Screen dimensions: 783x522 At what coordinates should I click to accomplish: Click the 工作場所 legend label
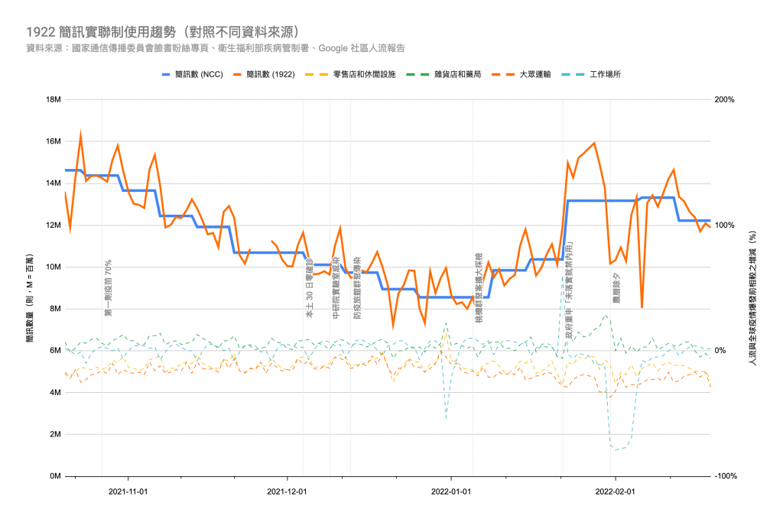coord(605,75)
